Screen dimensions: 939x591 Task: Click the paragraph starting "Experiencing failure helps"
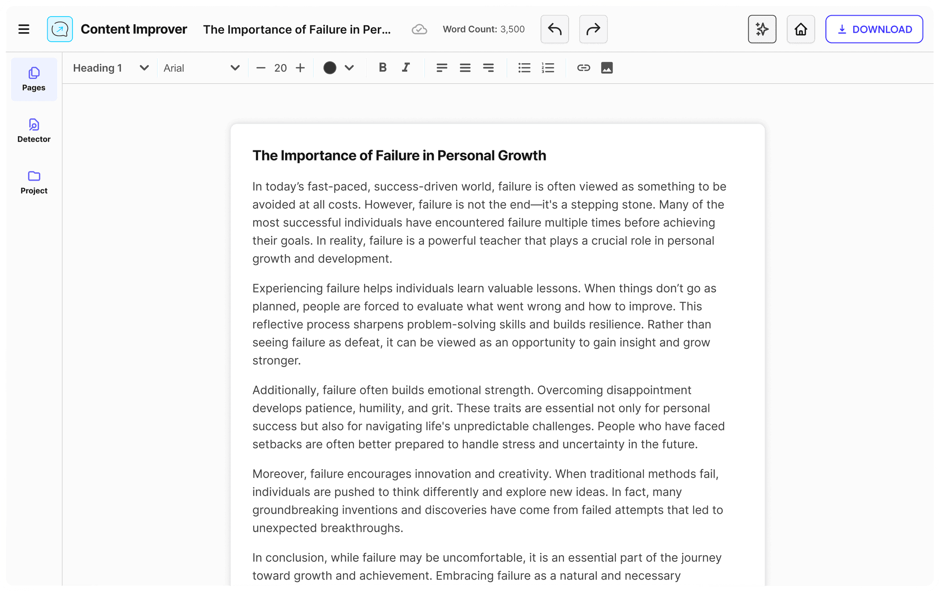(485, 324)
